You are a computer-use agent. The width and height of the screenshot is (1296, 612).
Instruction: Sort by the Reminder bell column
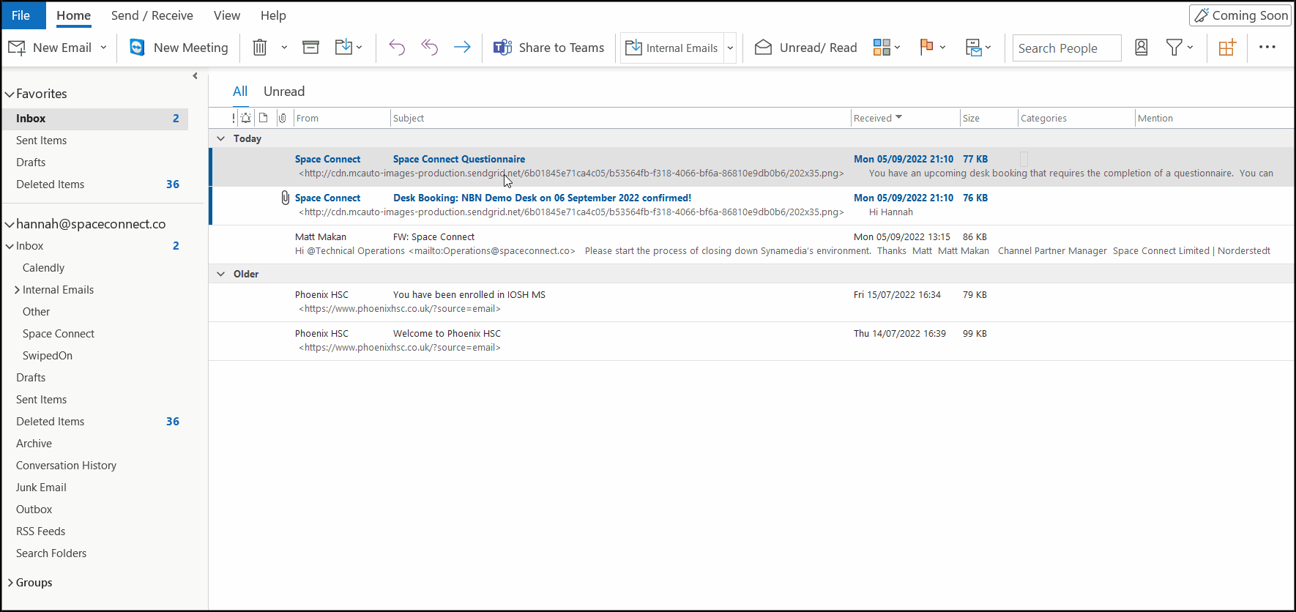pos(246,118)
